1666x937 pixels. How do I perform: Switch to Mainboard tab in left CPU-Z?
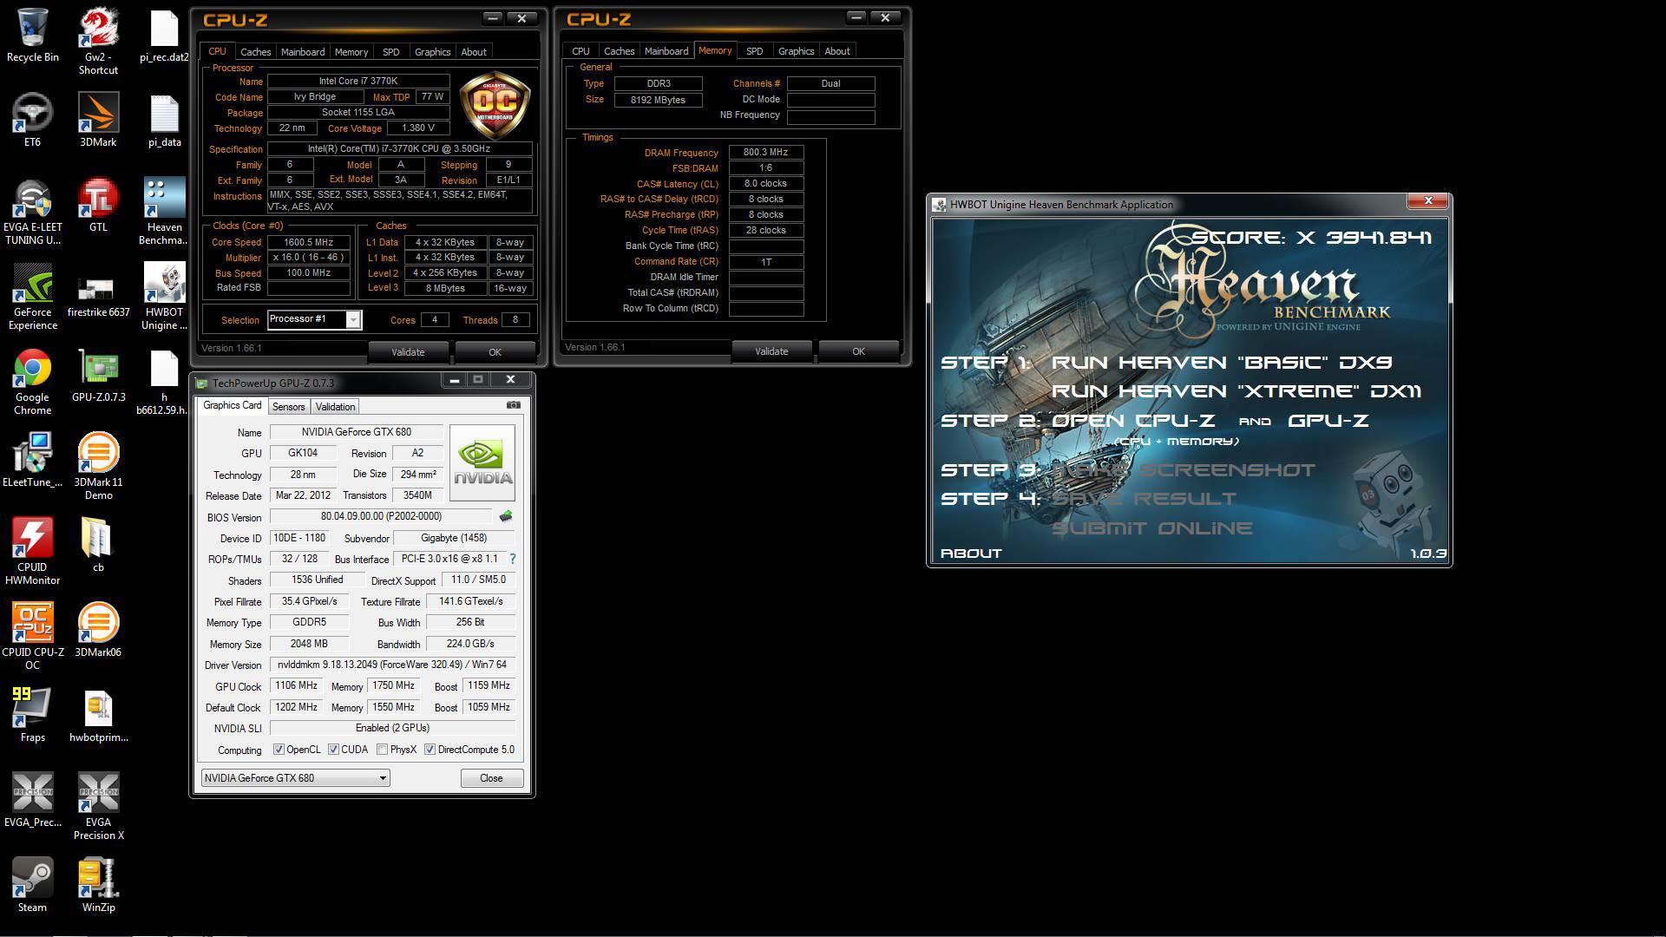[x=303, y=52]
